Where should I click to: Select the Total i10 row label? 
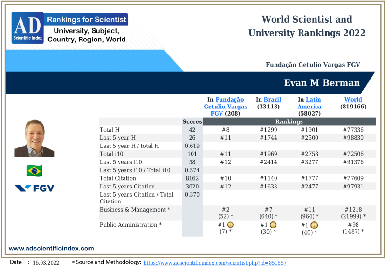click(111, 154)
